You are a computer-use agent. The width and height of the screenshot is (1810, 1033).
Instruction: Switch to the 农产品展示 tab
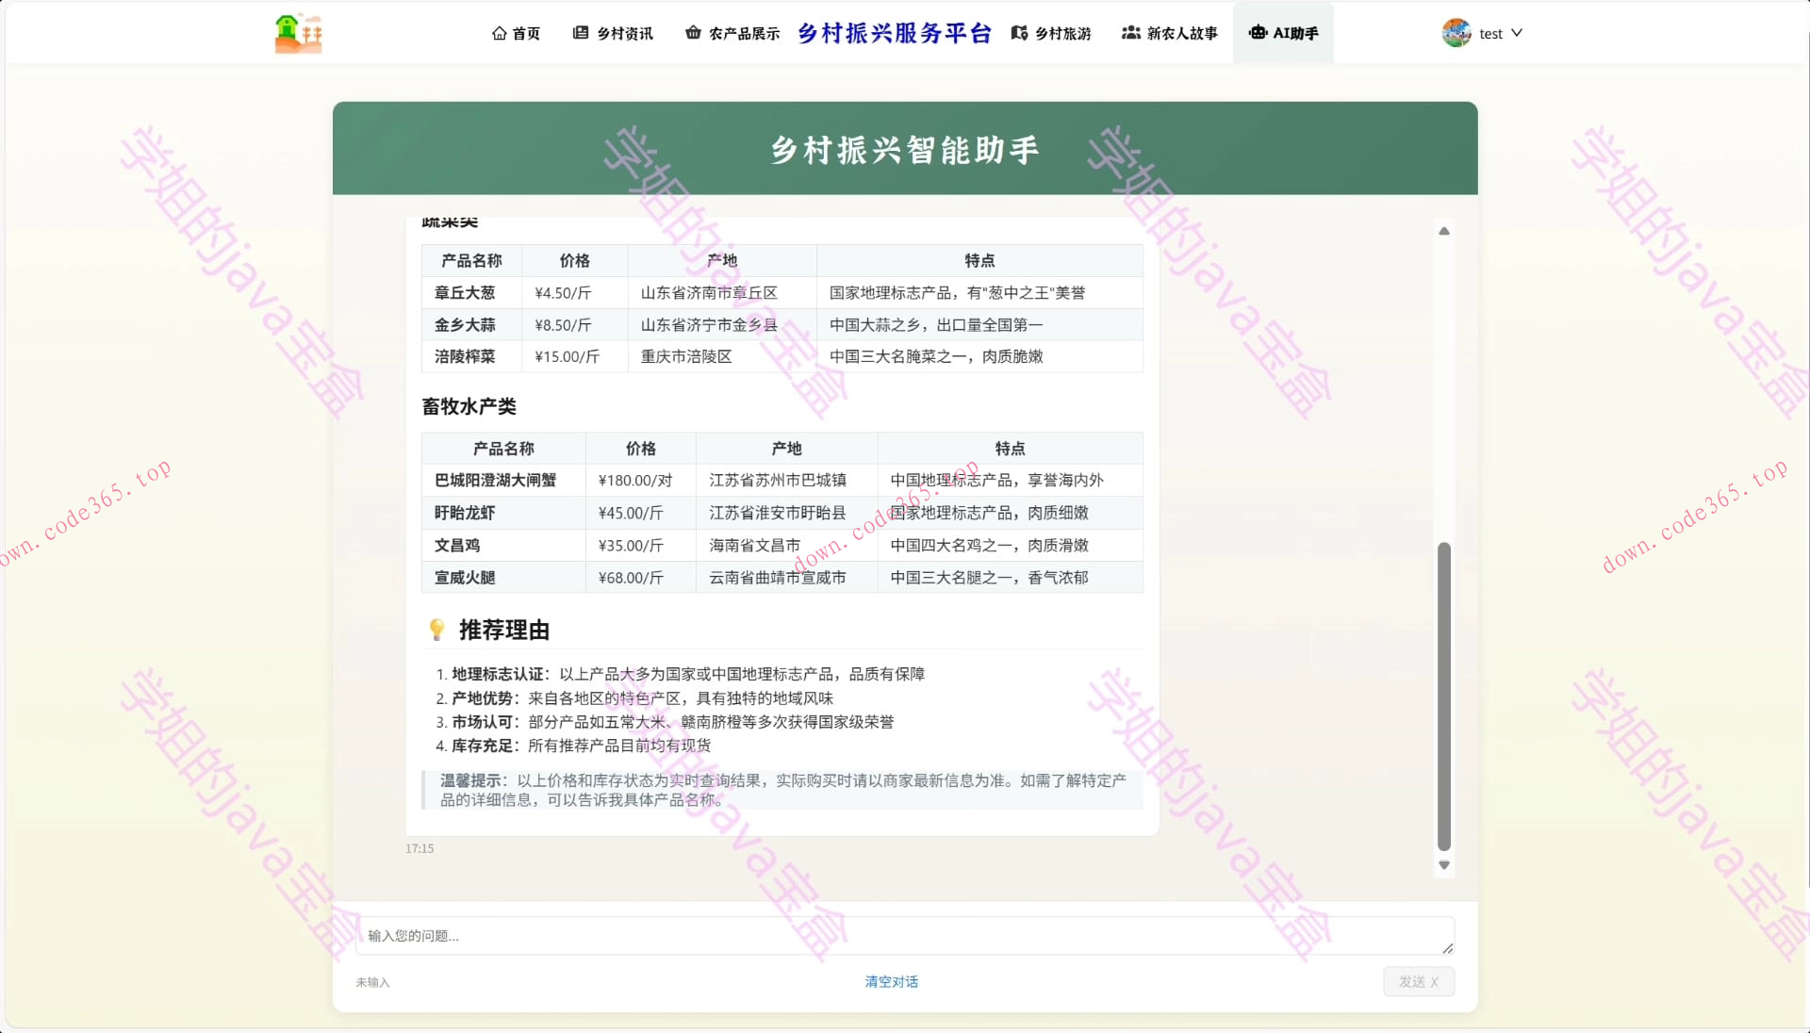[x=743, y=33]
